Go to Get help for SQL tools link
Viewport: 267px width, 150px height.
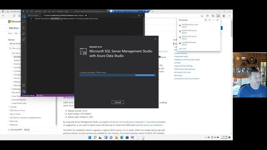point(182,72)
